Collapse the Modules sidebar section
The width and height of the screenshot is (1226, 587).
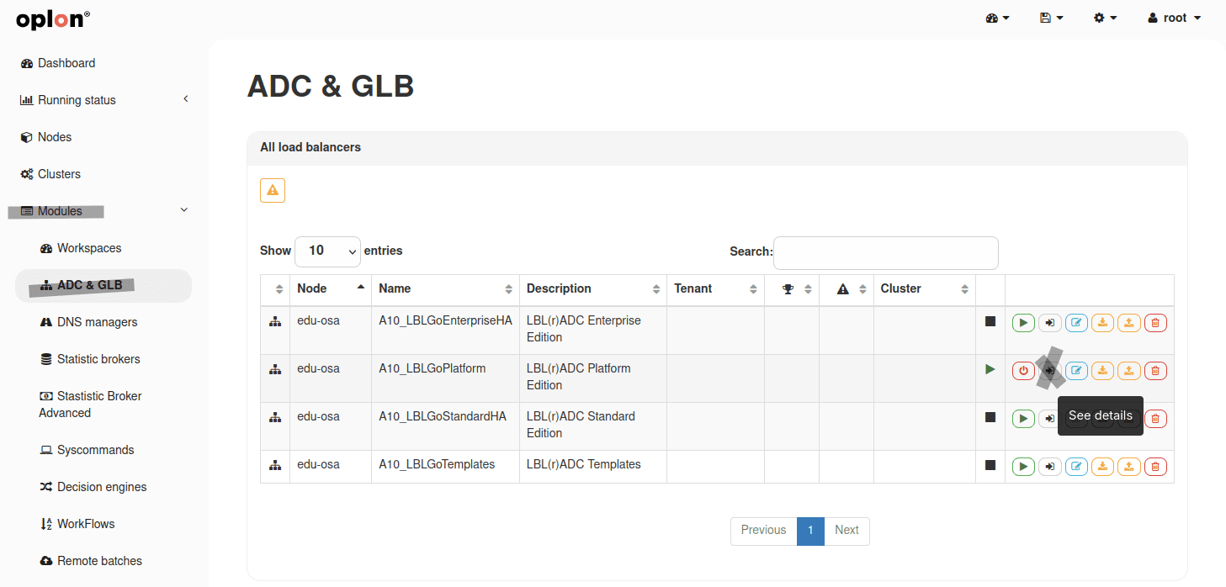pos(104,211)
